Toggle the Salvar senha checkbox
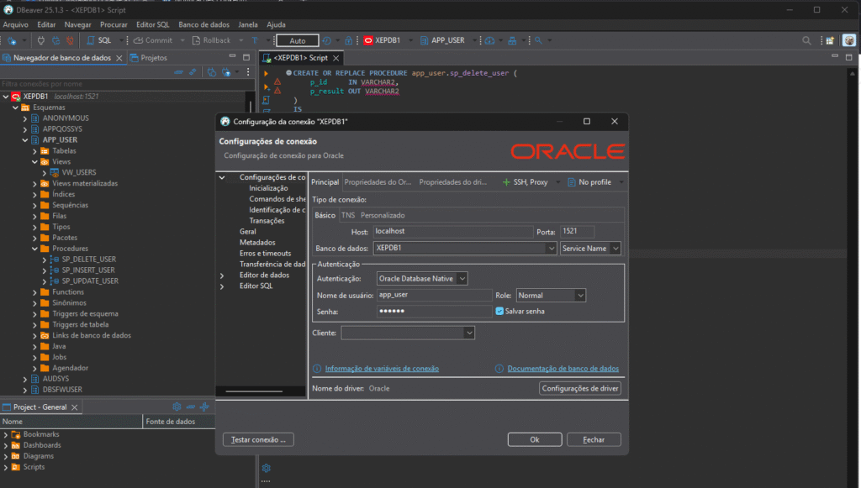Screen dimensions: 861x488 tap(499, 311)
